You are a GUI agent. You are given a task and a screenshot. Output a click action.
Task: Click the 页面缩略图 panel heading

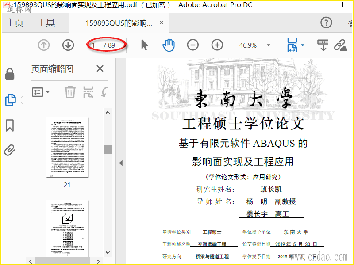(x=52, y=69)
